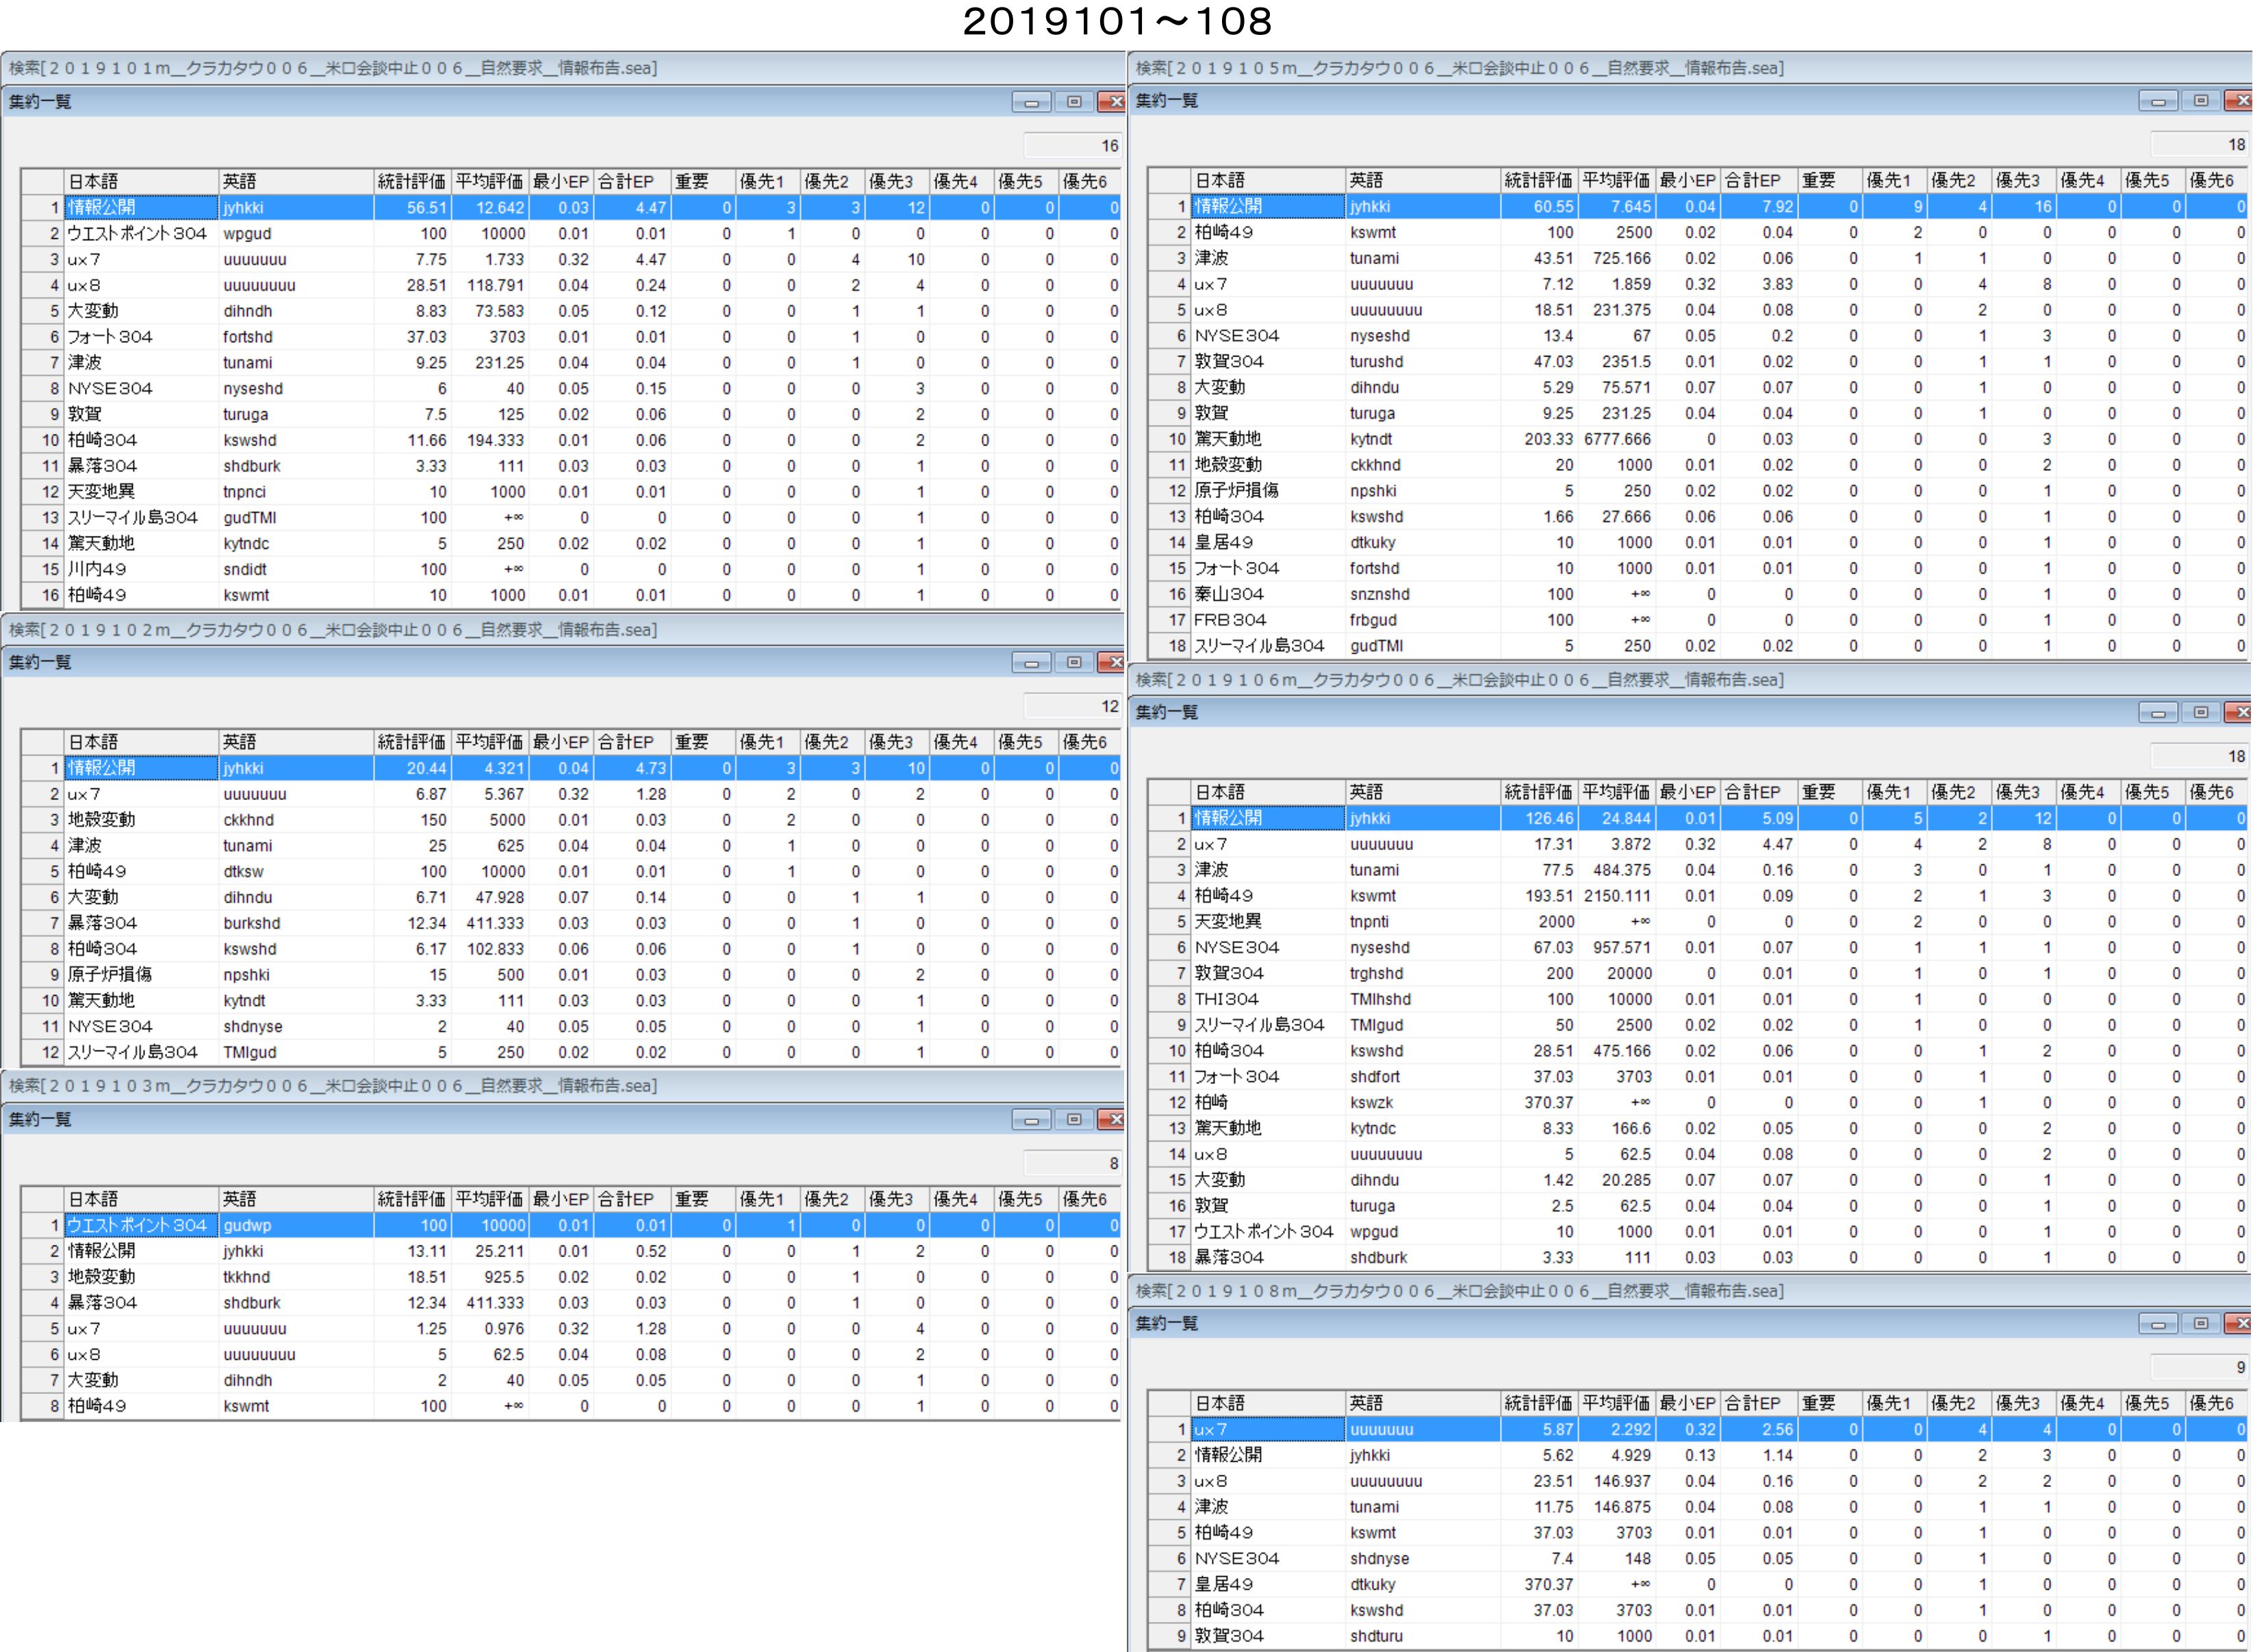Minimize the 2019105m 集約一覧 window
The width and height of the screenshot is (2253, 1652).
tap(2158, 101)
